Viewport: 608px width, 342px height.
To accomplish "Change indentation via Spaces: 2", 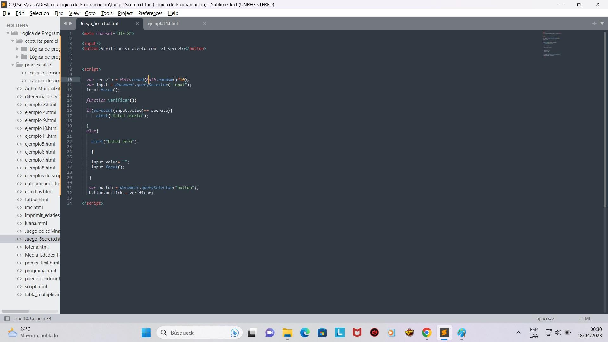I will (545, 318).
